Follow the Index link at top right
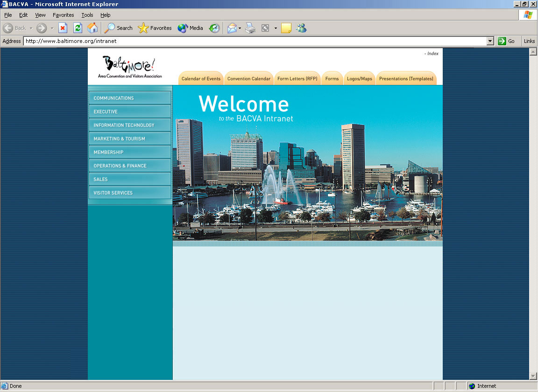The height and width of the screenshot is (392, 538). tap(432, 54)
